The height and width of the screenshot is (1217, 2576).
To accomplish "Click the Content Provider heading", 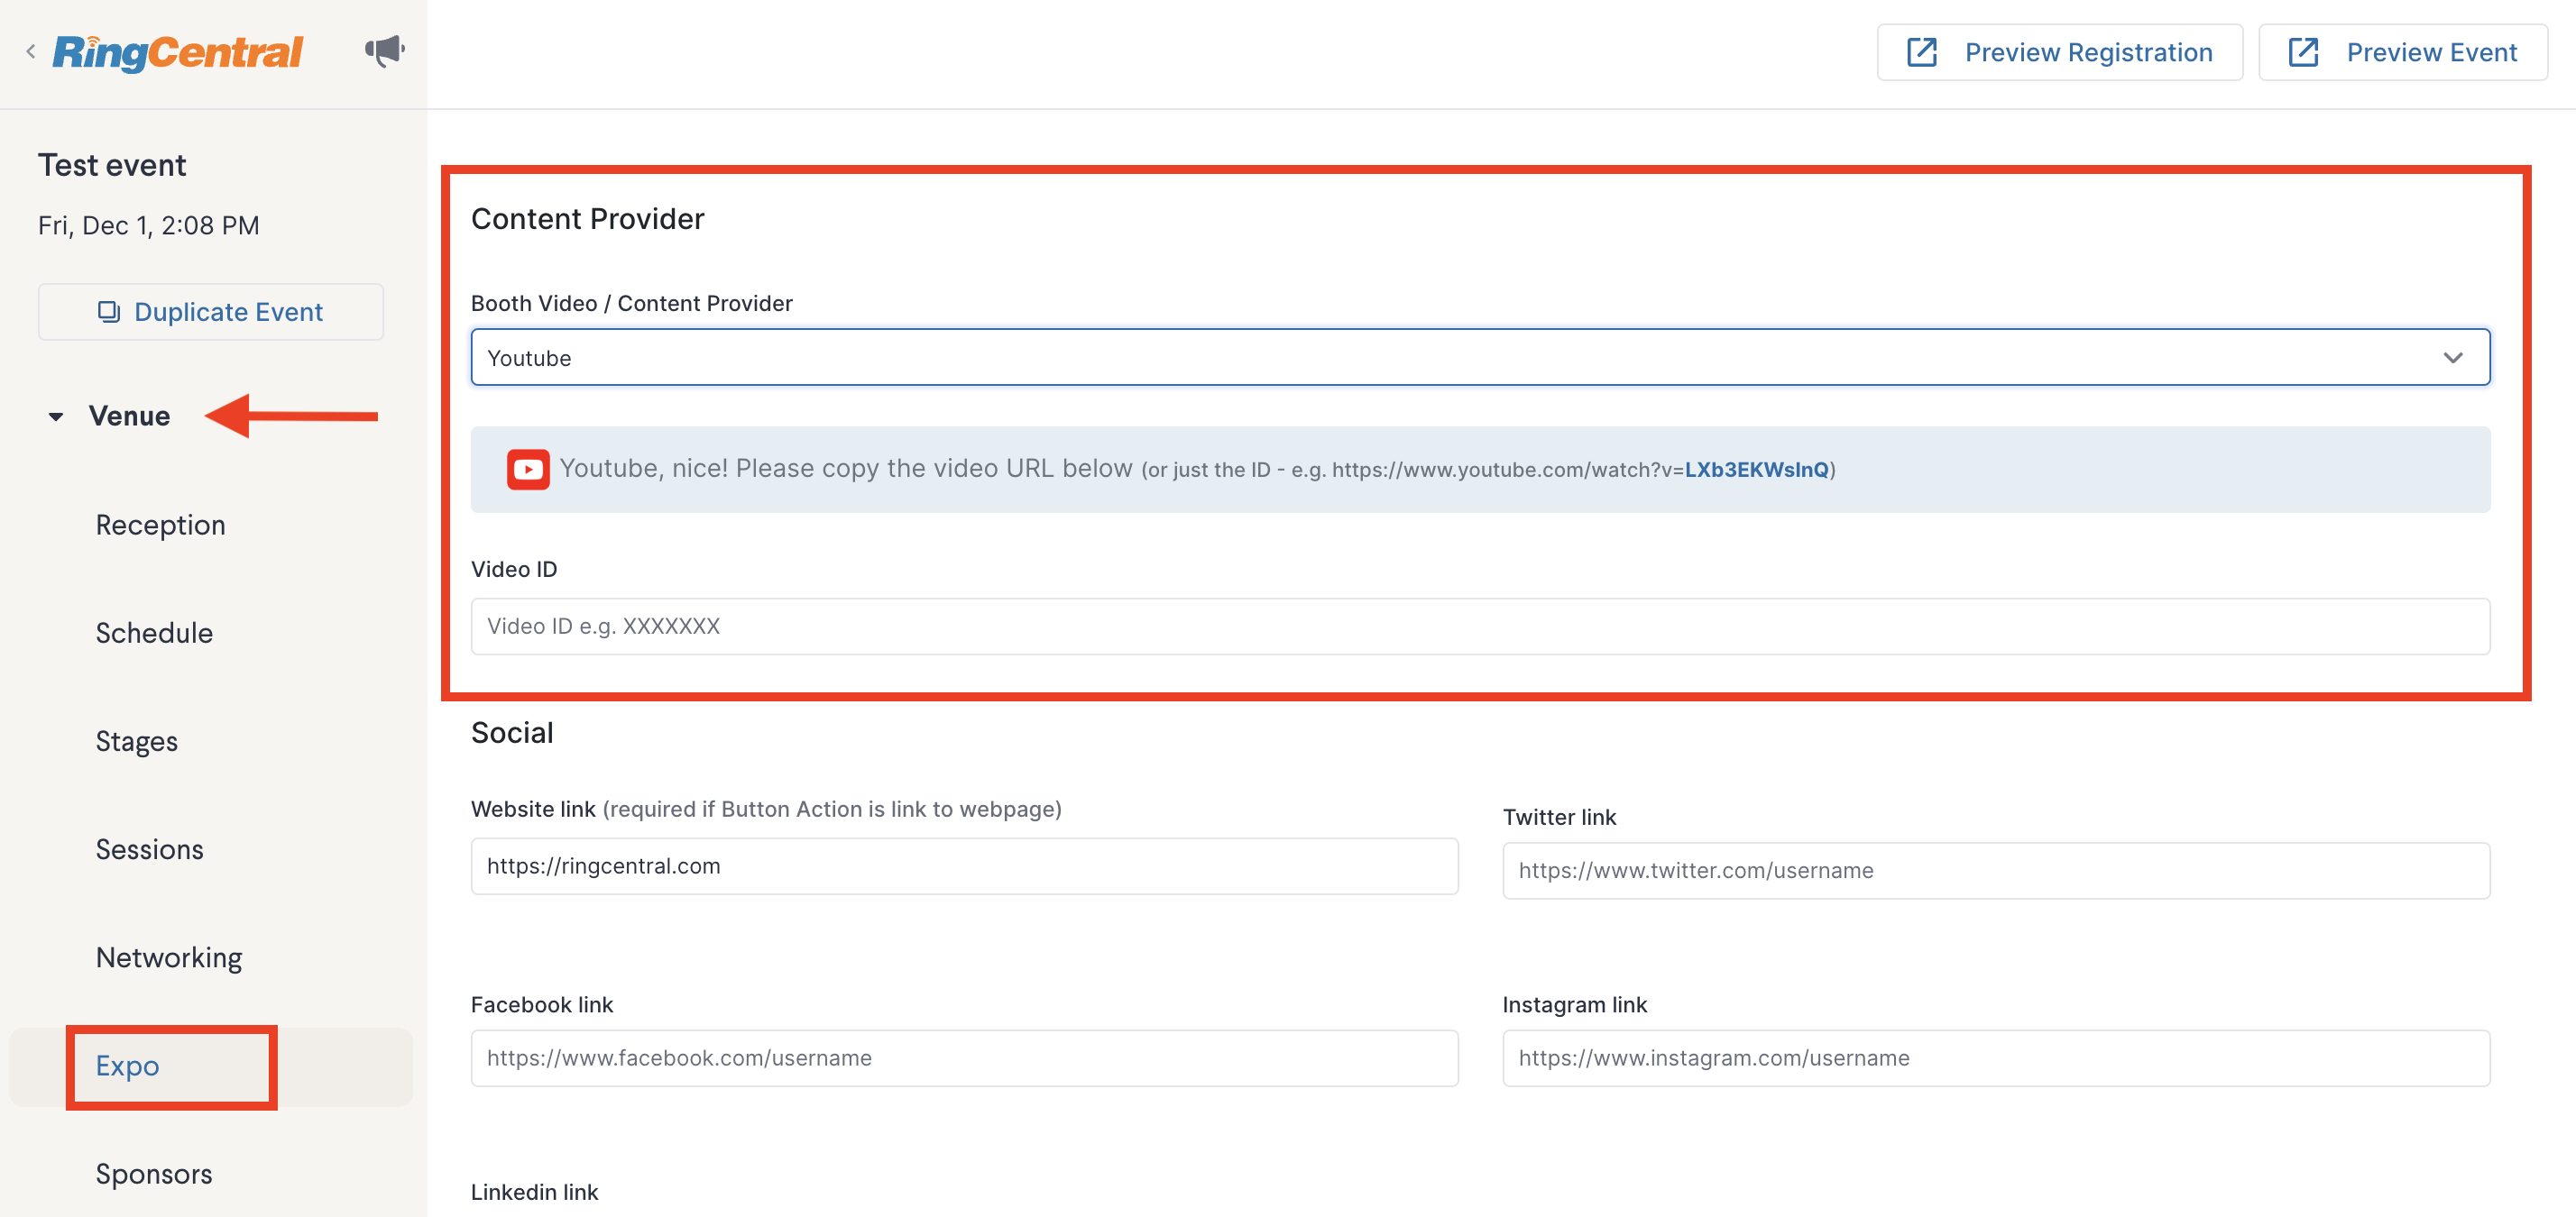I will [587, 219].
